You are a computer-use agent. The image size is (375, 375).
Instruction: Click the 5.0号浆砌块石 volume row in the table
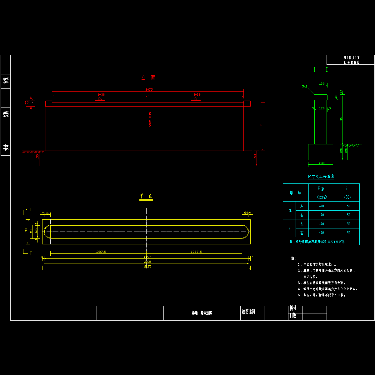click(x=321, y=241)
